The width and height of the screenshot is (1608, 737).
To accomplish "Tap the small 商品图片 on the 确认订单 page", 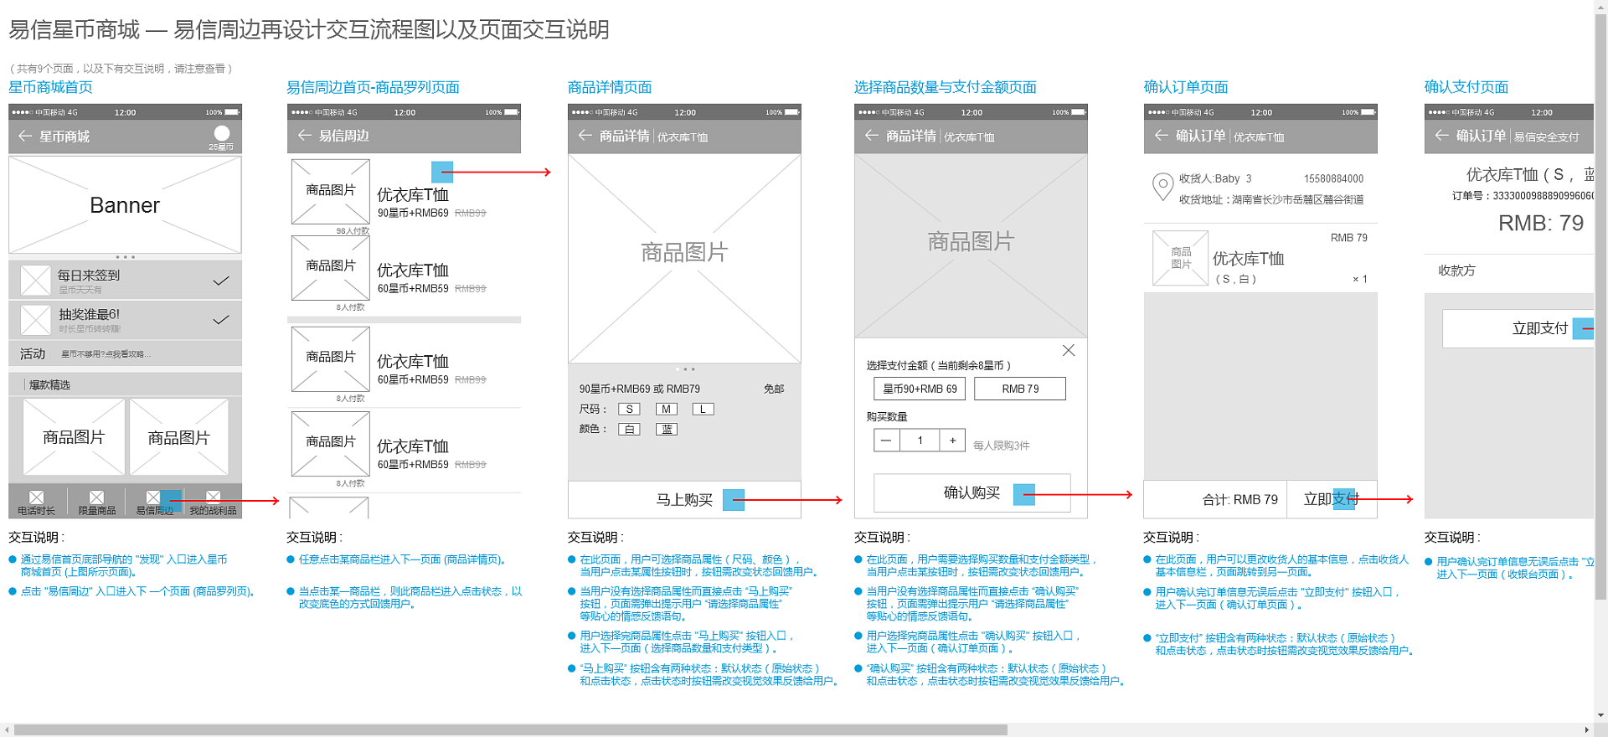I will click(x=1181, y=258).
